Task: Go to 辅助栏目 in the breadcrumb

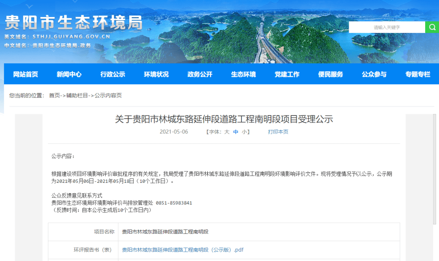Action: (77, 96)
